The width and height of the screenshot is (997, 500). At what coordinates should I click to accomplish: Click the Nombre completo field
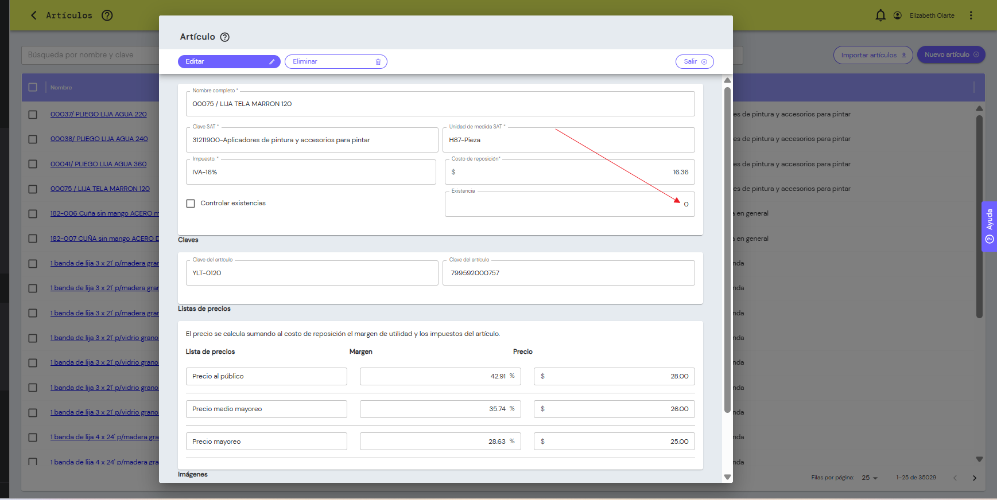click(440, 104)
